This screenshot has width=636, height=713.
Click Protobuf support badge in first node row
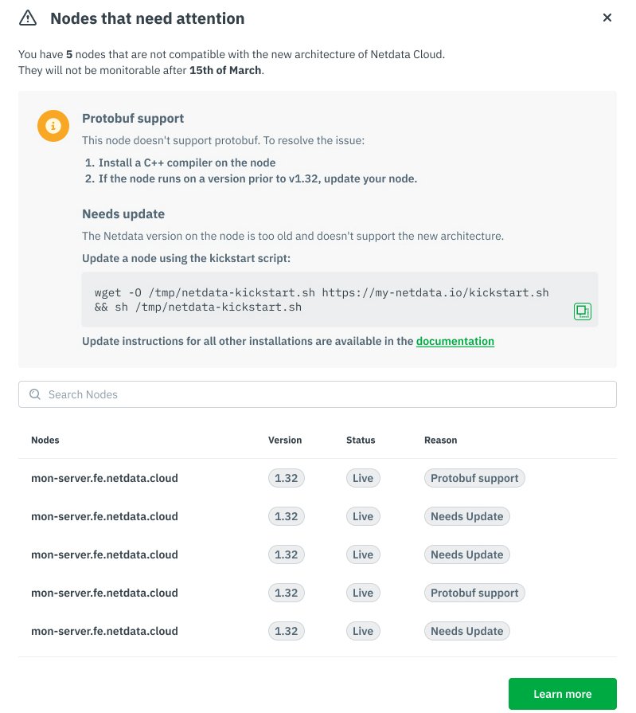474,479
